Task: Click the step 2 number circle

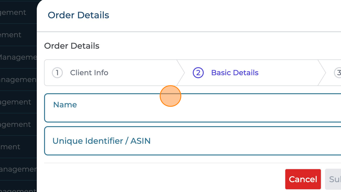Action: tap(198, 73)
